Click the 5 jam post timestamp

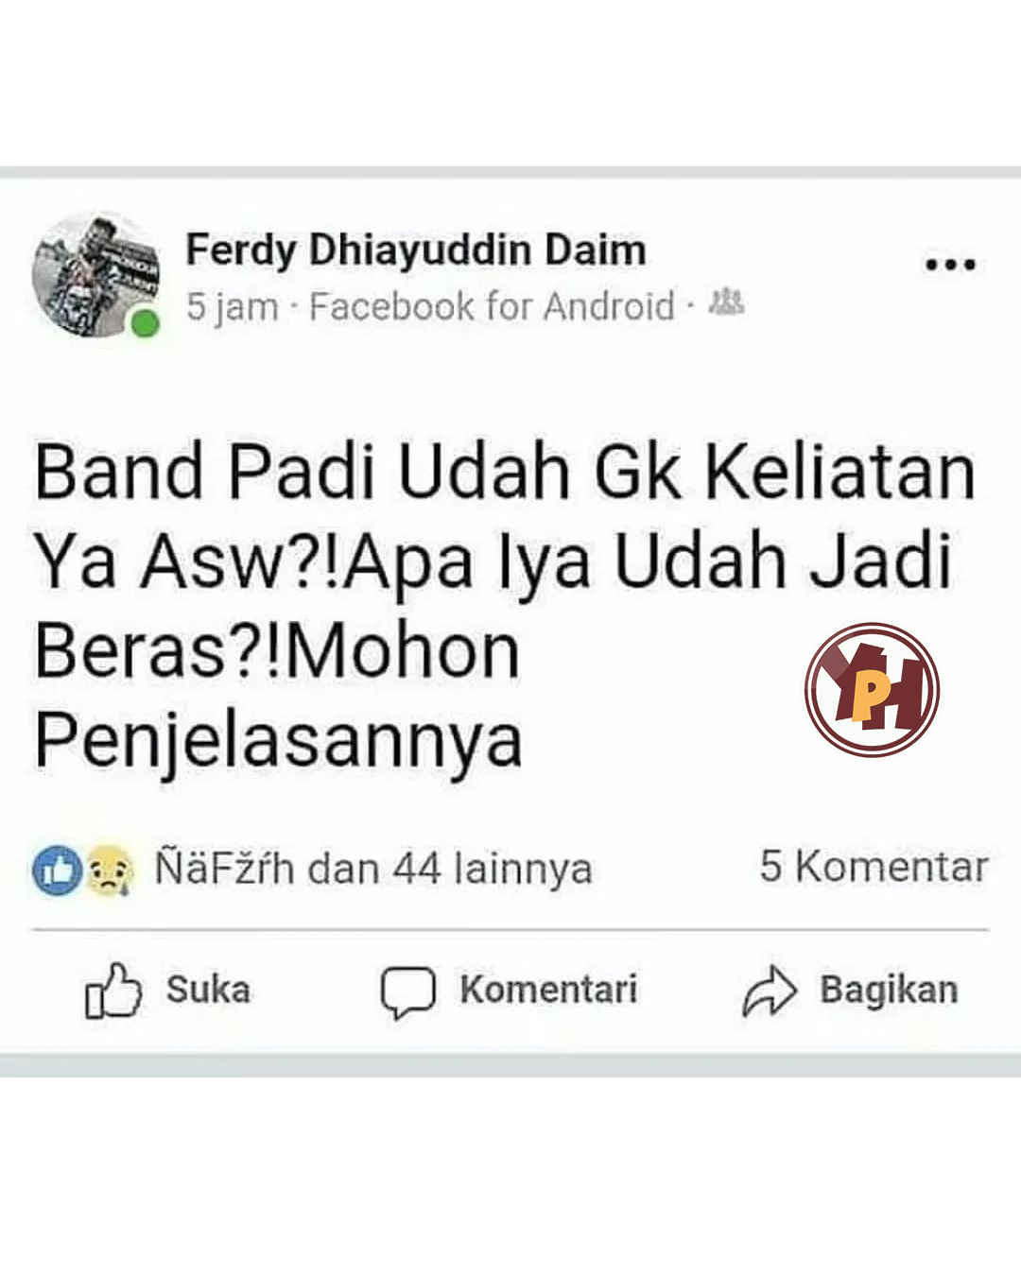233,307
